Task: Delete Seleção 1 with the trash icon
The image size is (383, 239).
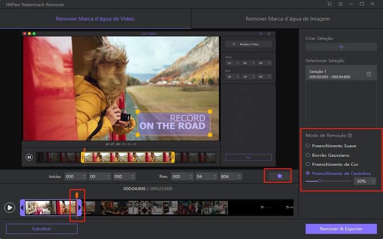Action: (x=369, y=74)
